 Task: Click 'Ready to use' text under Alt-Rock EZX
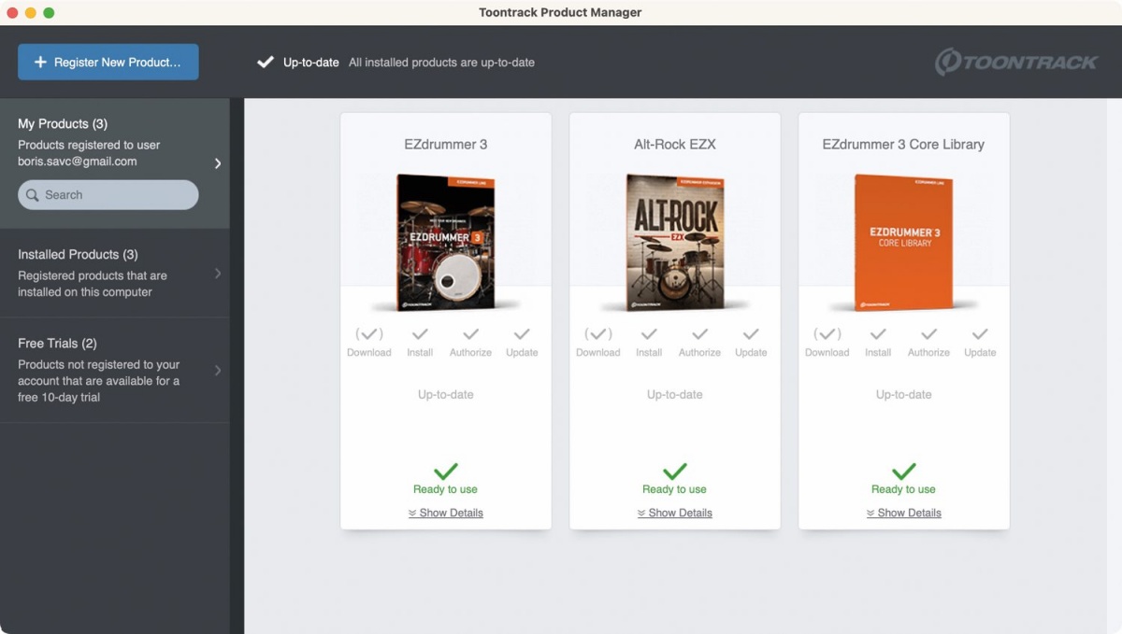pyautogui.click(x=675, y=489)
